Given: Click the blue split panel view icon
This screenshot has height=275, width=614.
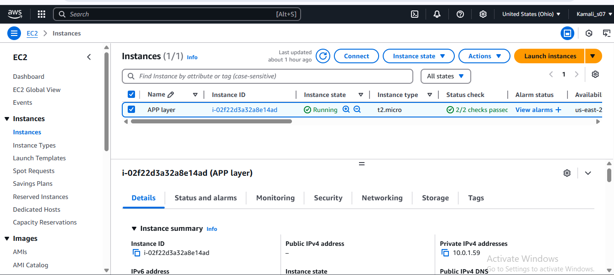Looking at the screenshot, I should [x=567, y=33].
